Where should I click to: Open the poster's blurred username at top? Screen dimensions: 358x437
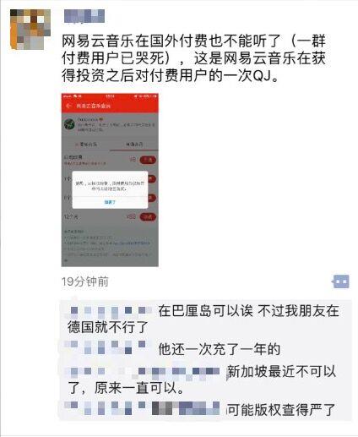tap(84, 16)
